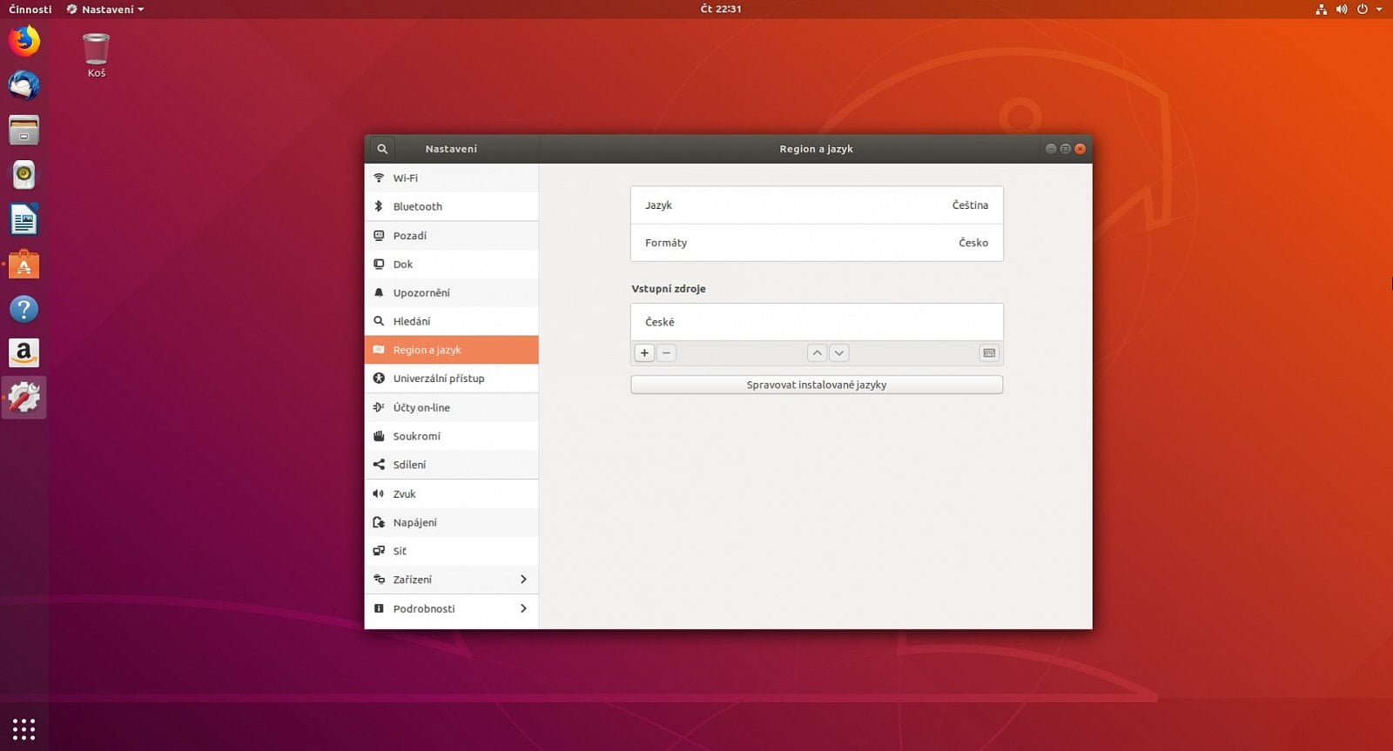This screenshot has height=751, width=1393.
Task: Open Univerzální přístup panel
Action: click(451, 379)
